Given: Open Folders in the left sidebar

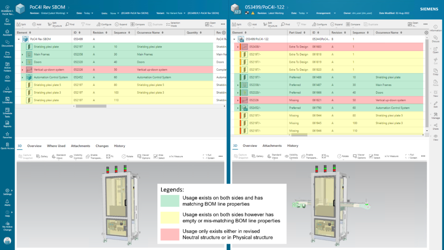Looking at the screenshot, I should tap(7, 55).
